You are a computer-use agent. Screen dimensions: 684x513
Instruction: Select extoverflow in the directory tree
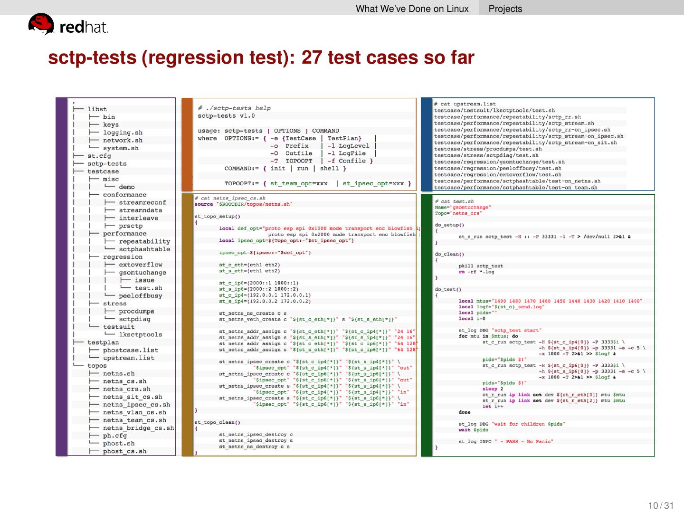140,265
